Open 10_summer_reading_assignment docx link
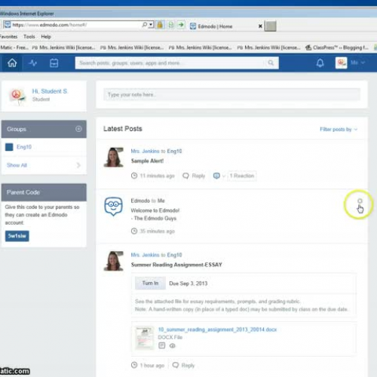 217,329
